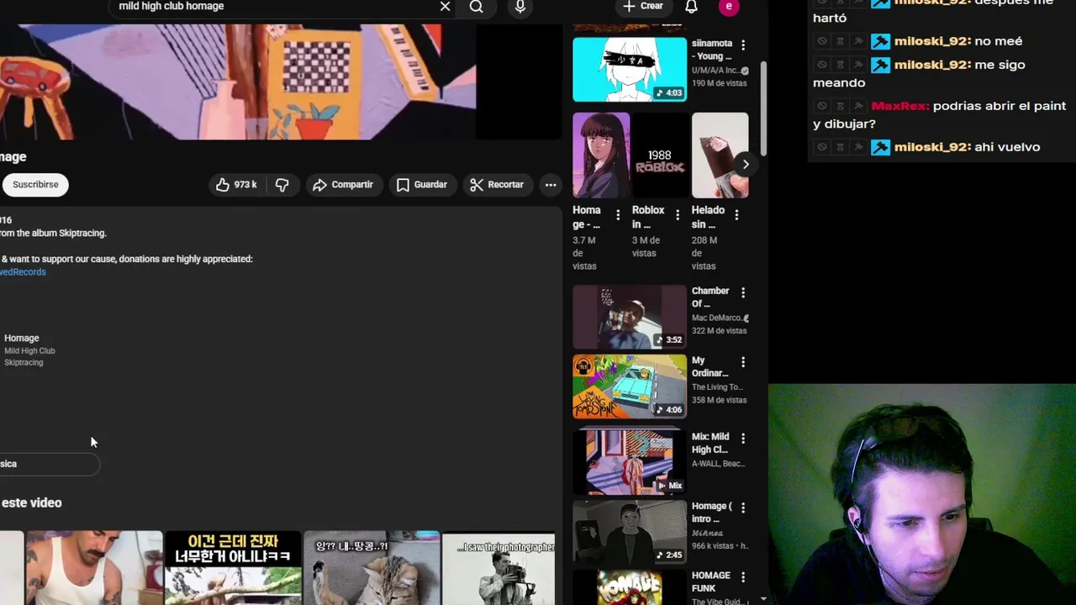Start voice search with the microphone icon
Viewport: 1076px width, 605px height.
point(520,7)
